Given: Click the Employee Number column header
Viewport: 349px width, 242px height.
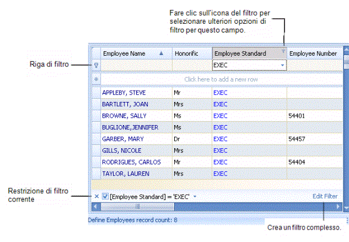Looking at the screenshot, I should tap(315, 54).
